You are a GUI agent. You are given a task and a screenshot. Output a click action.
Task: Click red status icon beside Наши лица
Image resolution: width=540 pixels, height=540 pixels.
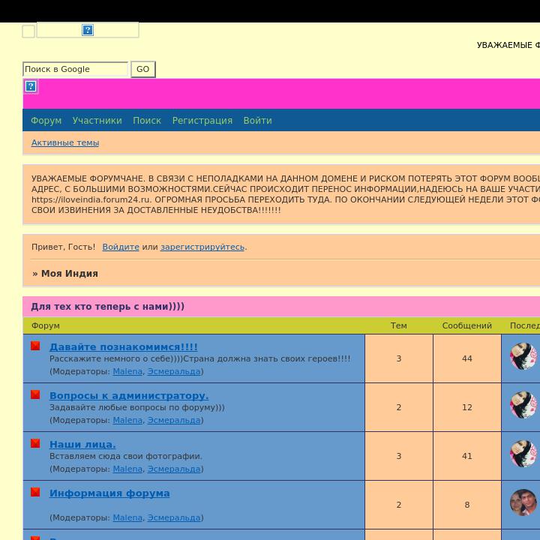point(35,443)
